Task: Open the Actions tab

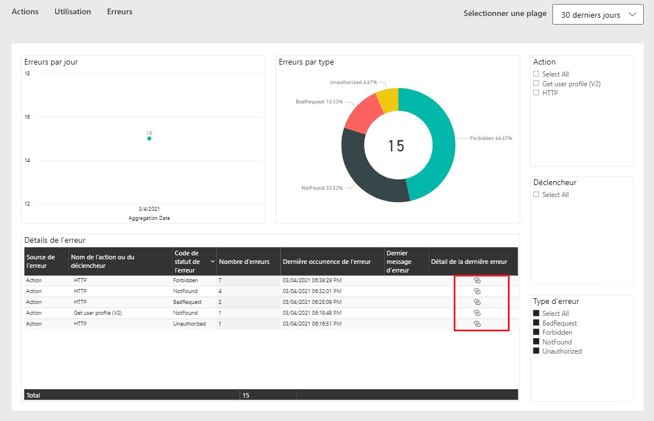Action: [25, 11]
